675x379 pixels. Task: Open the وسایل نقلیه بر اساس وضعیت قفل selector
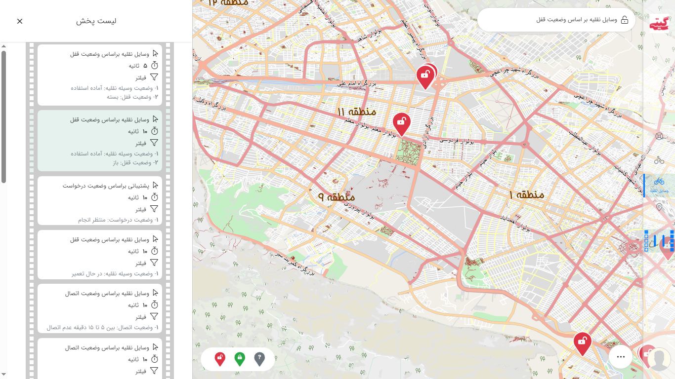tap(556, 20)
